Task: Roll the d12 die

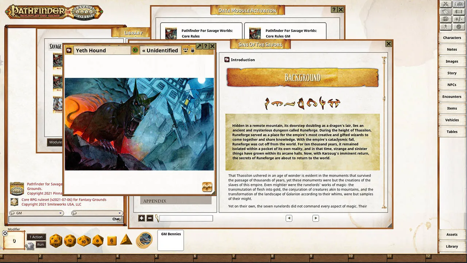Action: tap(70, 241)
